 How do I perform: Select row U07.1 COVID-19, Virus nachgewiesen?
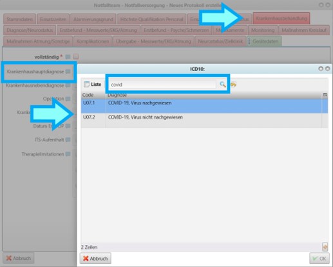204,106
